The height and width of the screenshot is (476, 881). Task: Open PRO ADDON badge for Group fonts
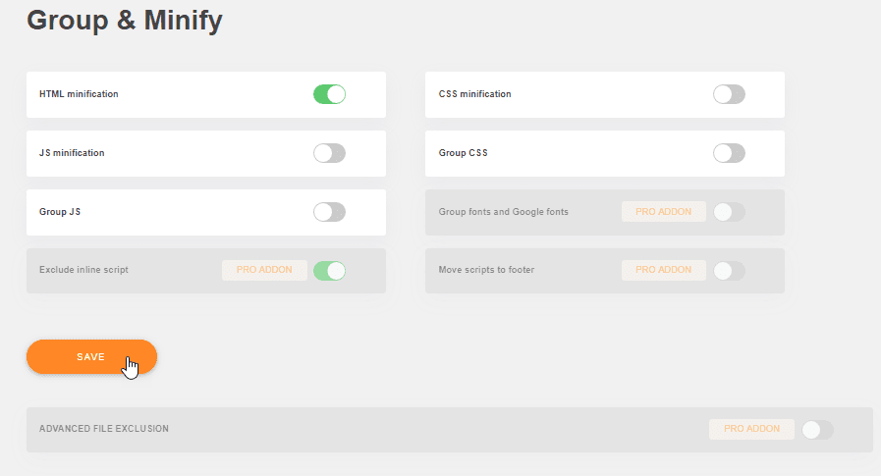point(664,212)
